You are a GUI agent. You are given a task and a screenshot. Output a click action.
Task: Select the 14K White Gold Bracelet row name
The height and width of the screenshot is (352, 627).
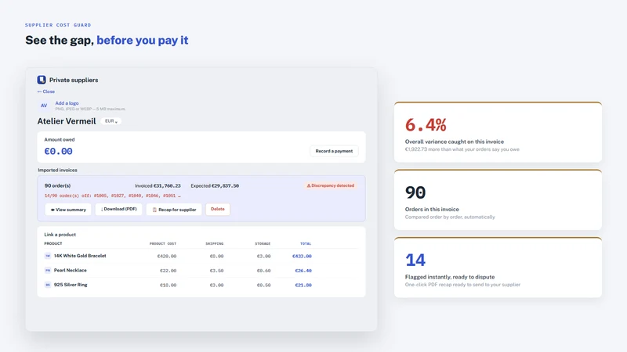80,256
